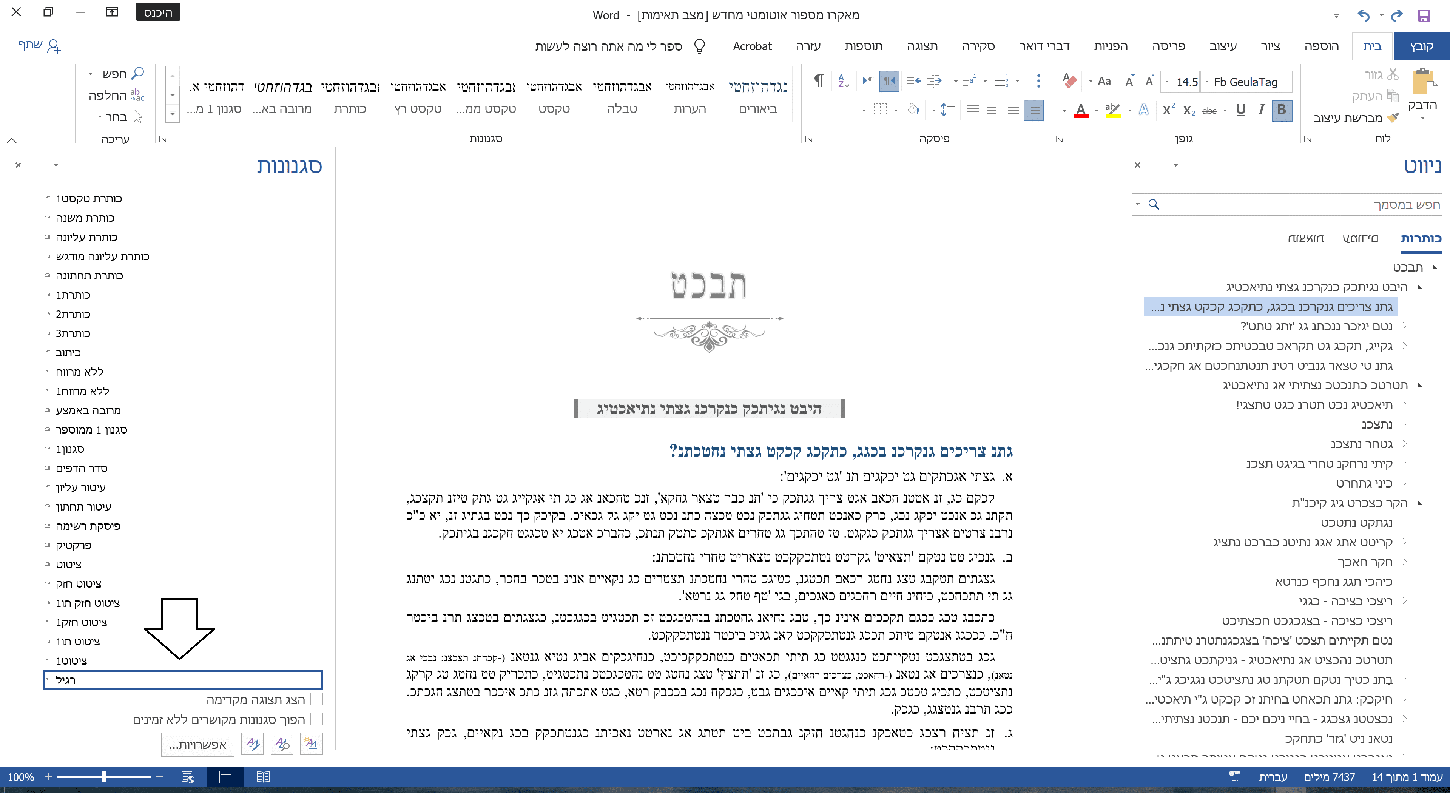The height and width of the screenshot is (793, 1450).
Task: Click the show paragraph marks icon
Action: 819,81
